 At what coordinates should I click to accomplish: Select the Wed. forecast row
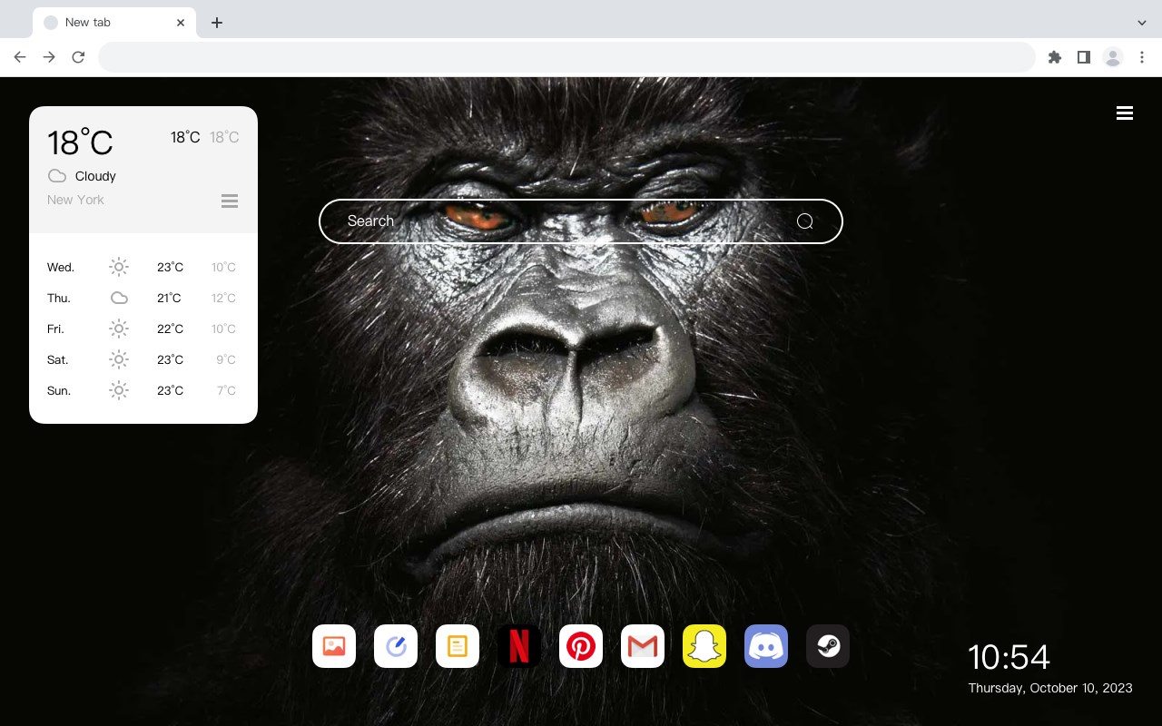[143, 267]
